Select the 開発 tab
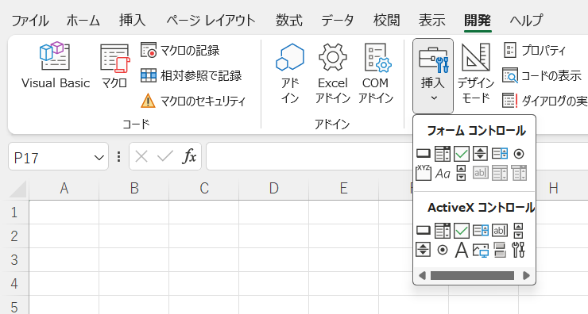Viewport: 588px width, 314px height. click(x=478, y=20)
